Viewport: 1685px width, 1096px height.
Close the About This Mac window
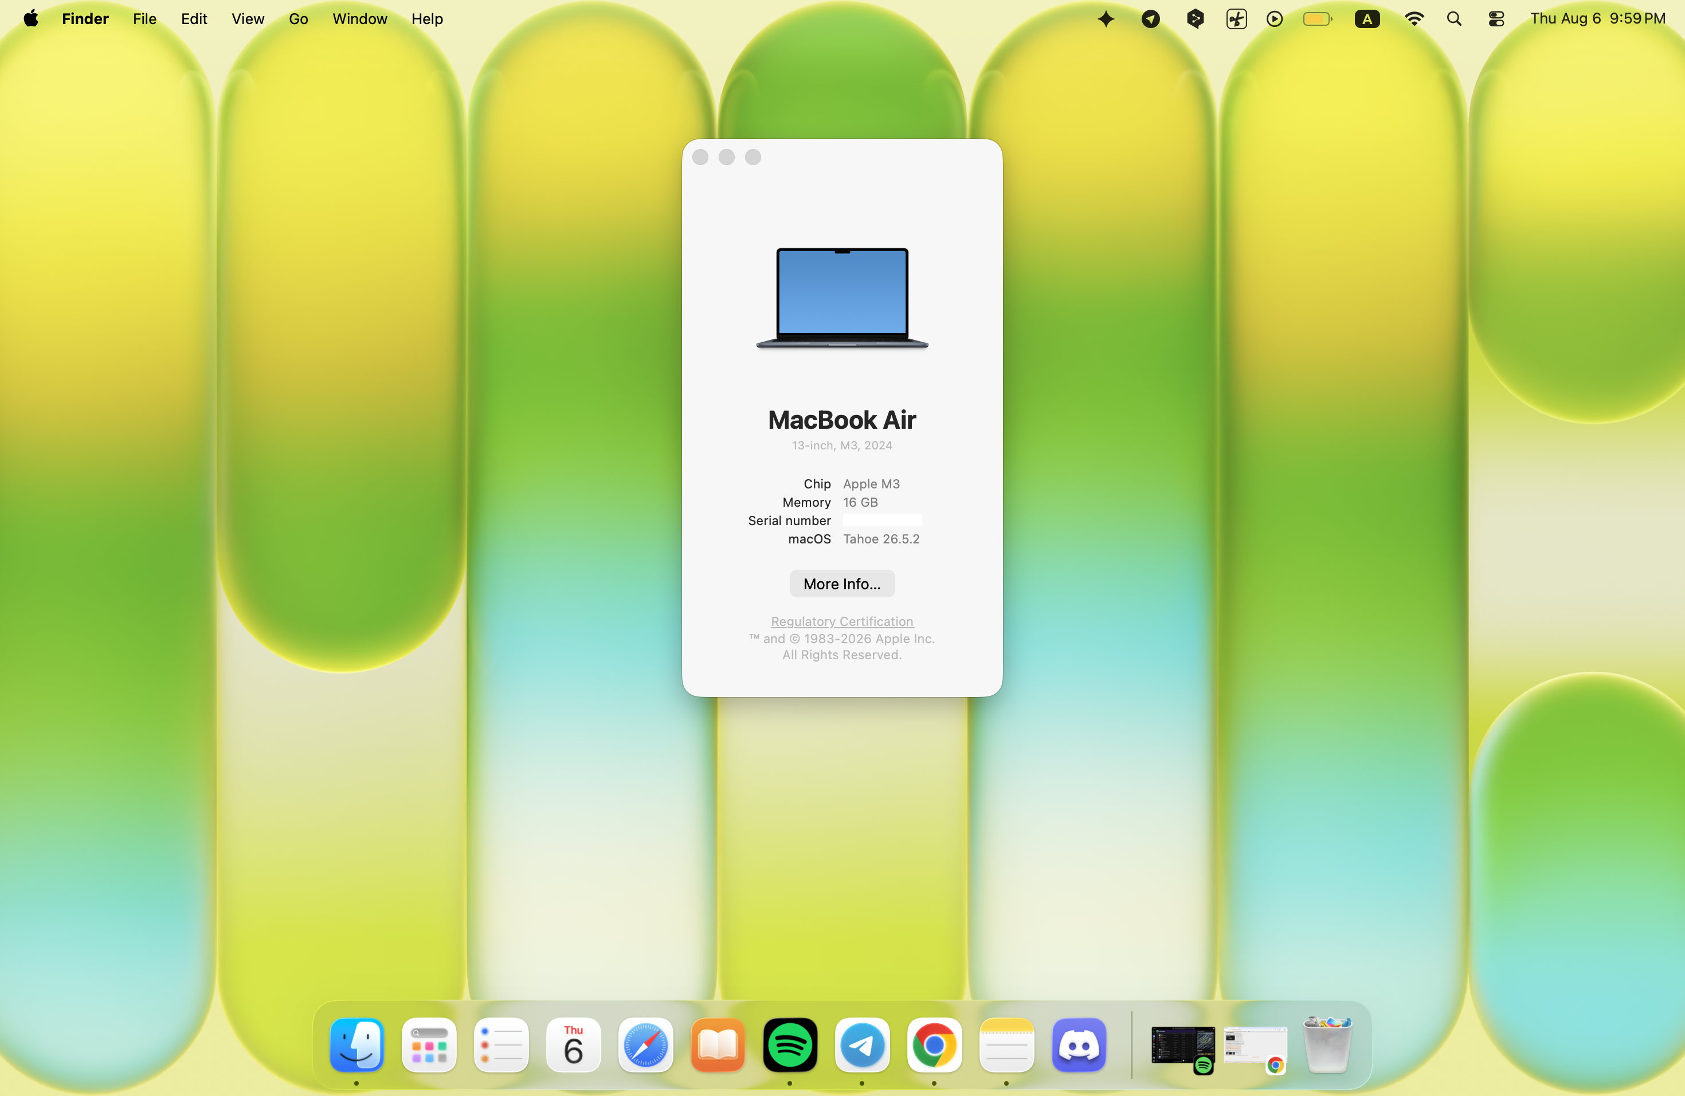click(x=700, y=157)
